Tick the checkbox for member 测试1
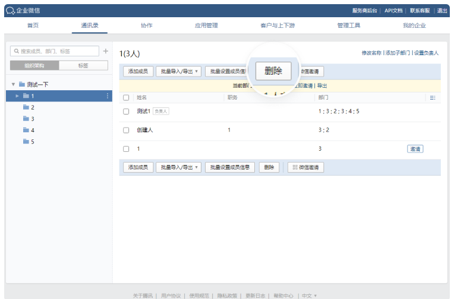Screen dimensions: 451x299 tap(126, 112)
